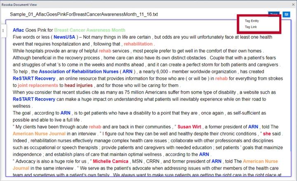Viewport: 297px width, 181px height.
Task: Select the head injuries tagged term
Action: coord(75,85)
